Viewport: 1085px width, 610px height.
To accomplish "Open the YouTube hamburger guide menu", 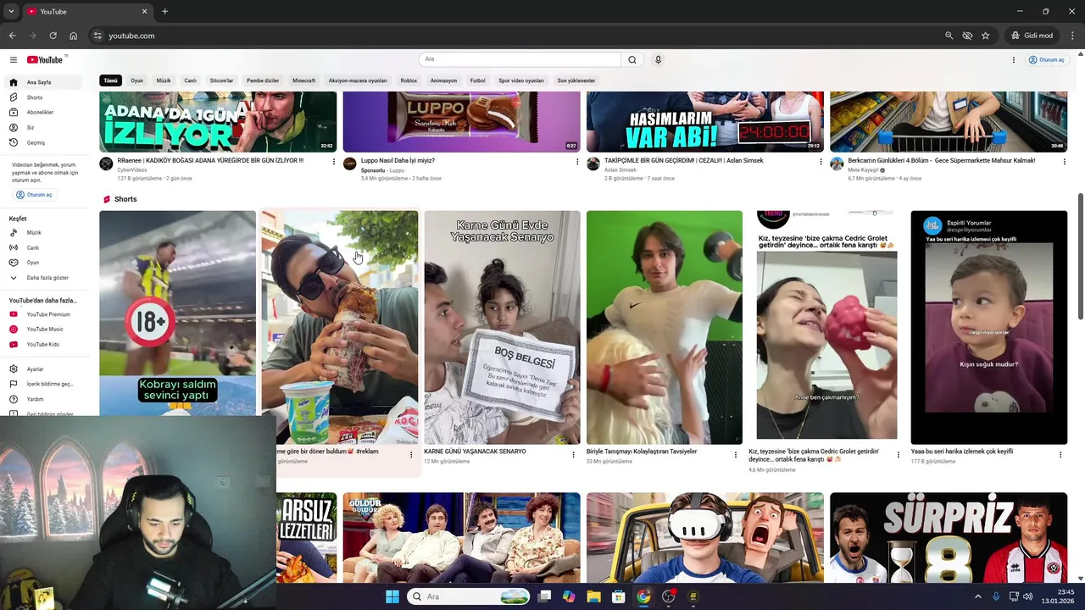I will [14, 59].
